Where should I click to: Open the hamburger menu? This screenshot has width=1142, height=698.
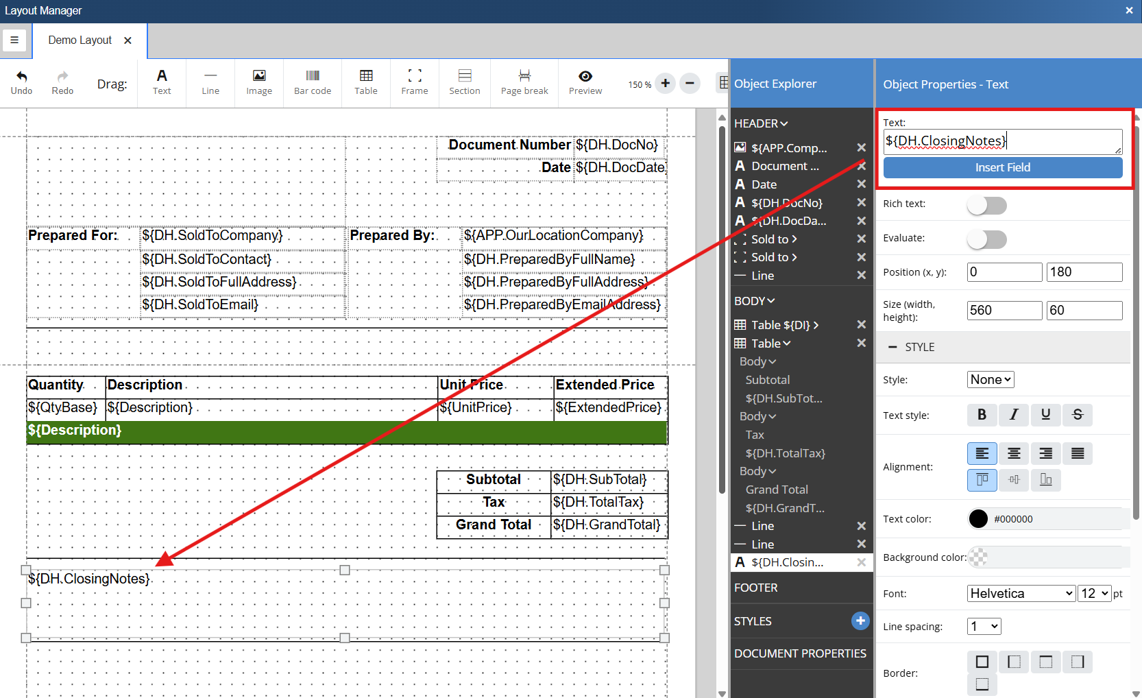tap(14, 40)
